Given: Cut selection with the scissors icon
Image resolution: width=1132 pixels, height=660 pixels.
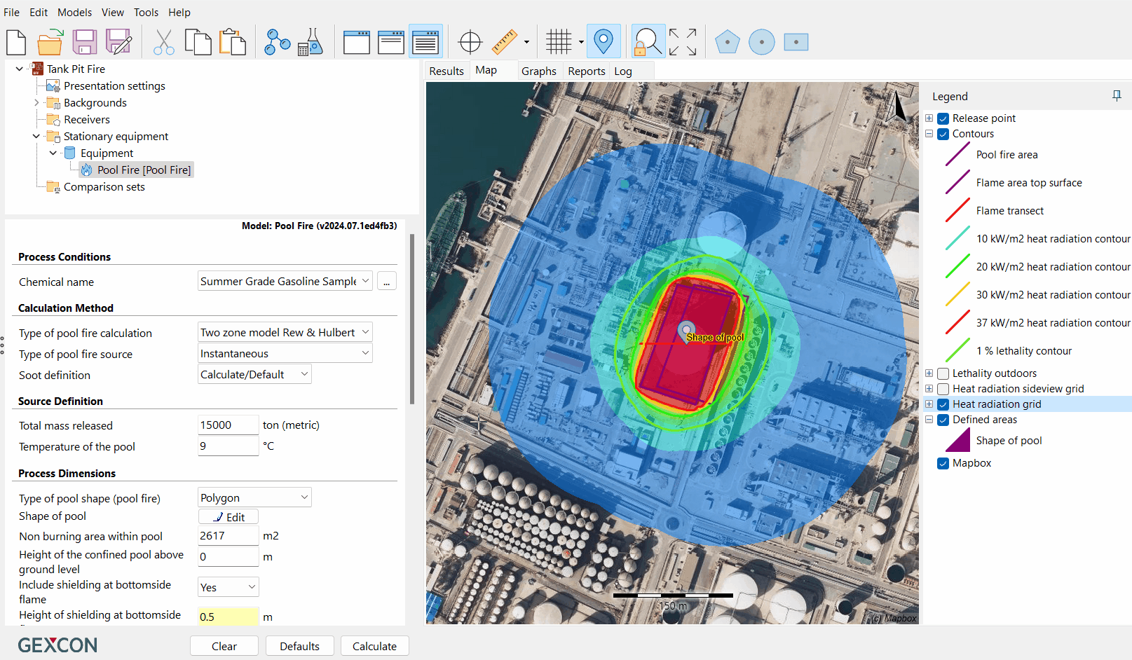Looking at the screenshot, I should 163,42.
